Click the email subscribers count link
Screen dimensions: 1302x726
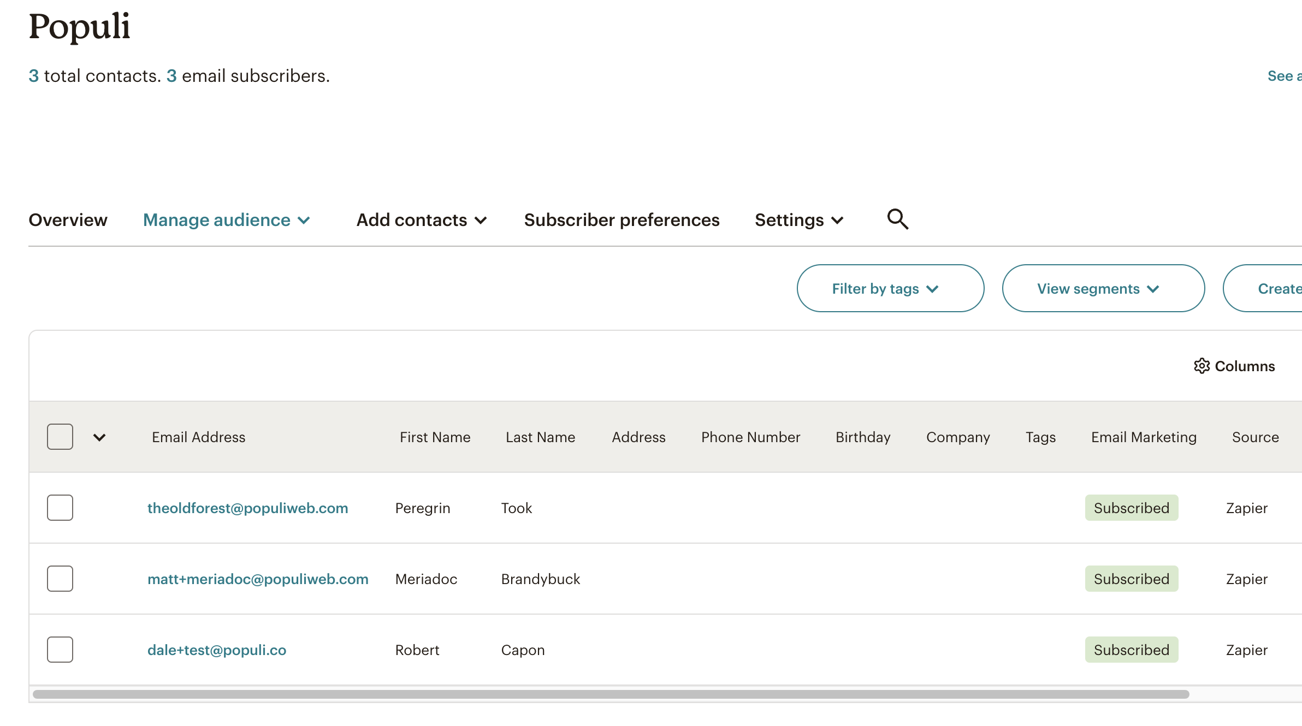point(171,76)
